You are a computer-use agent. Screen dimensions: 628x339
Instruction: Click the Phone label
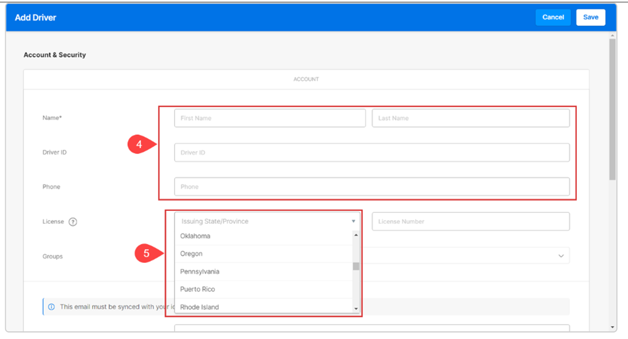pos(52,187)
